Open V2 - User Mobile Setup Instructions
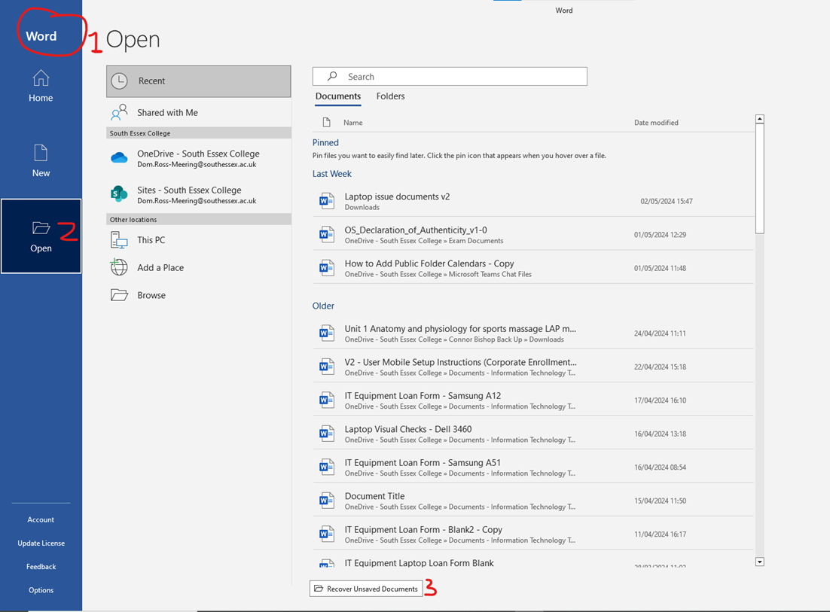Image resolution: width=830 pixels, height=612 pixels. pyautogui.click(x=533, y=367)
